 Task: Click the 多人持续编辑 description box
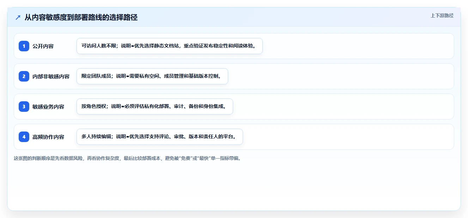point(160,137)
